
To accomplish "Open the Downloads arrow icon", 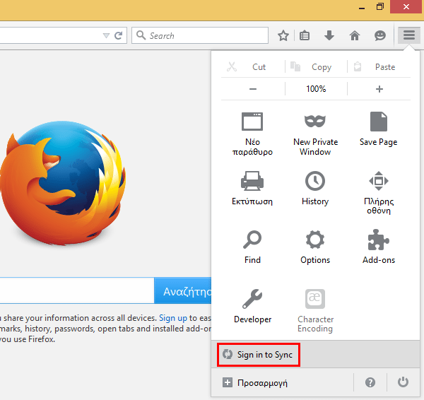I will click(x=329, y=35).
